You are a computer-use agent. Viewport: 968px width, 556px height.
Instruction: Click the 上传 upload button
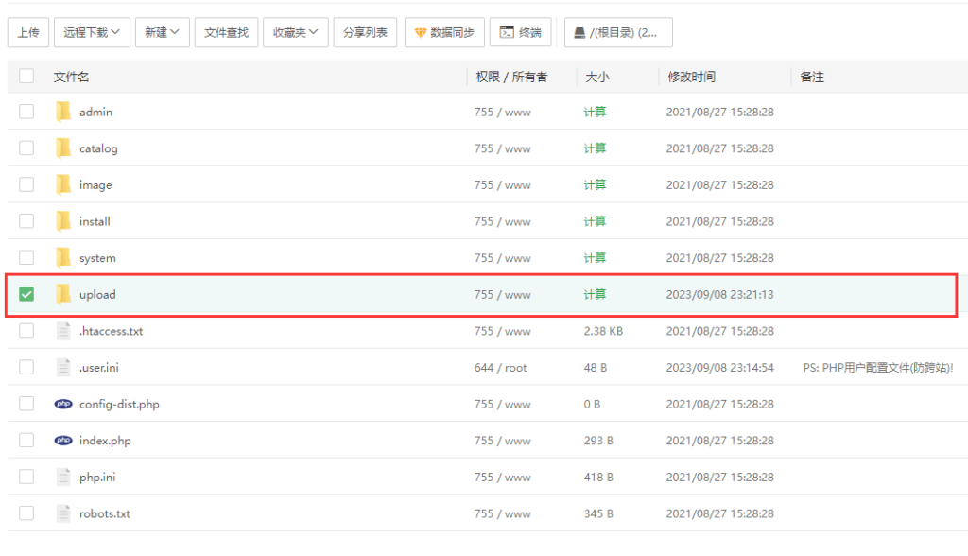[x=27, y=32]
